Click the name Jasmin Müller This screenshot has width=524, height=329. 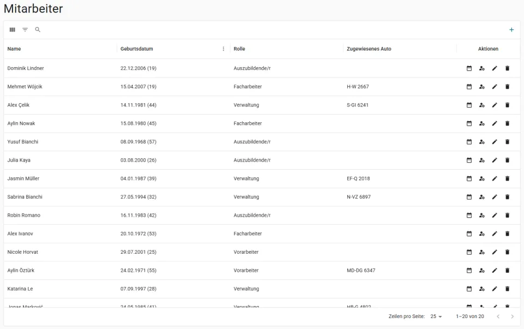[23, 178]
